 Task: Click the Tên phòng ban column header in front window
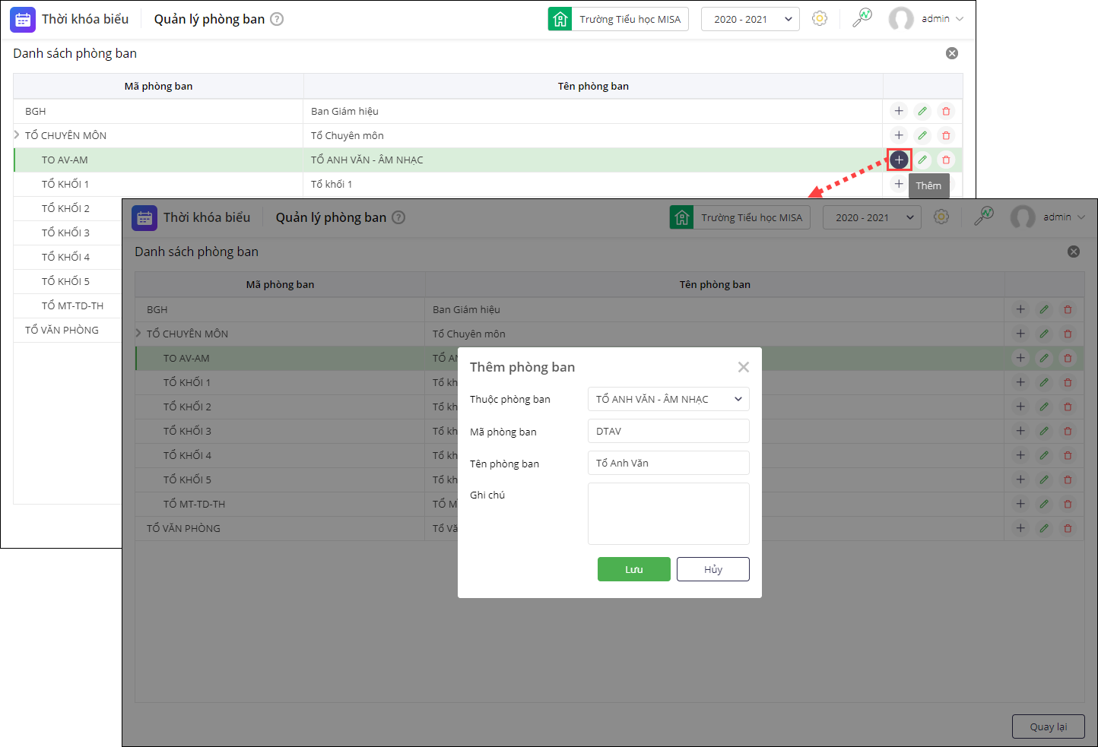[715, 284]
